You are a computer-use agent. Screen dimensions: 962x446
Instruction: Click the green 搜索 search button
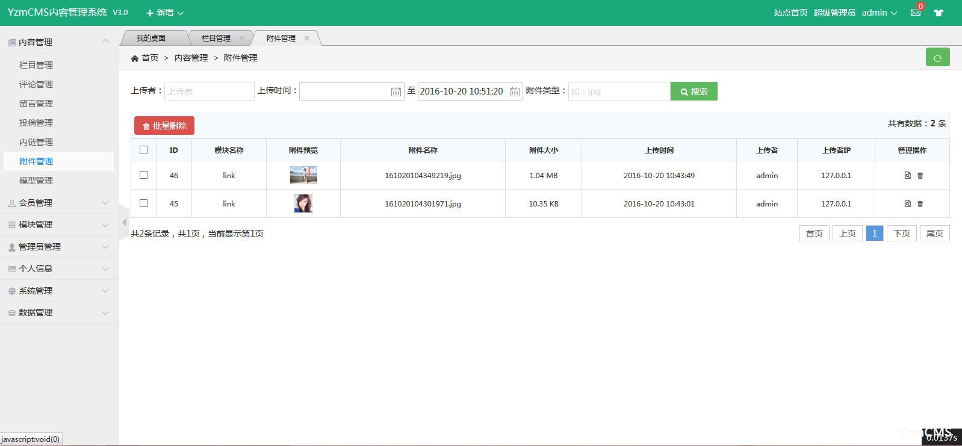[694, 91]
